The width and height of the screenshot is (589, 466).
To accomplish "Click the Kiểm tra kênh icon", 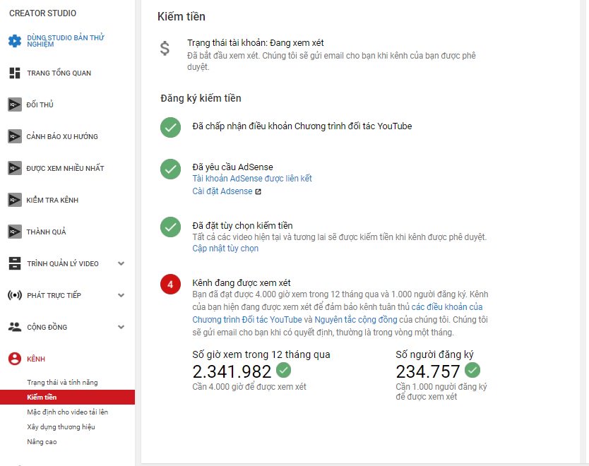I will pyautogui.click(x=15, y=200).
